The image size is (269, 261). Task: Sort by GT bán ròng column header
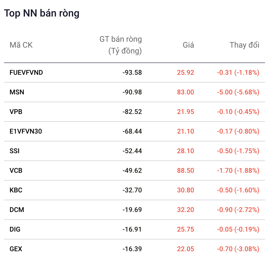coord(120,45)
